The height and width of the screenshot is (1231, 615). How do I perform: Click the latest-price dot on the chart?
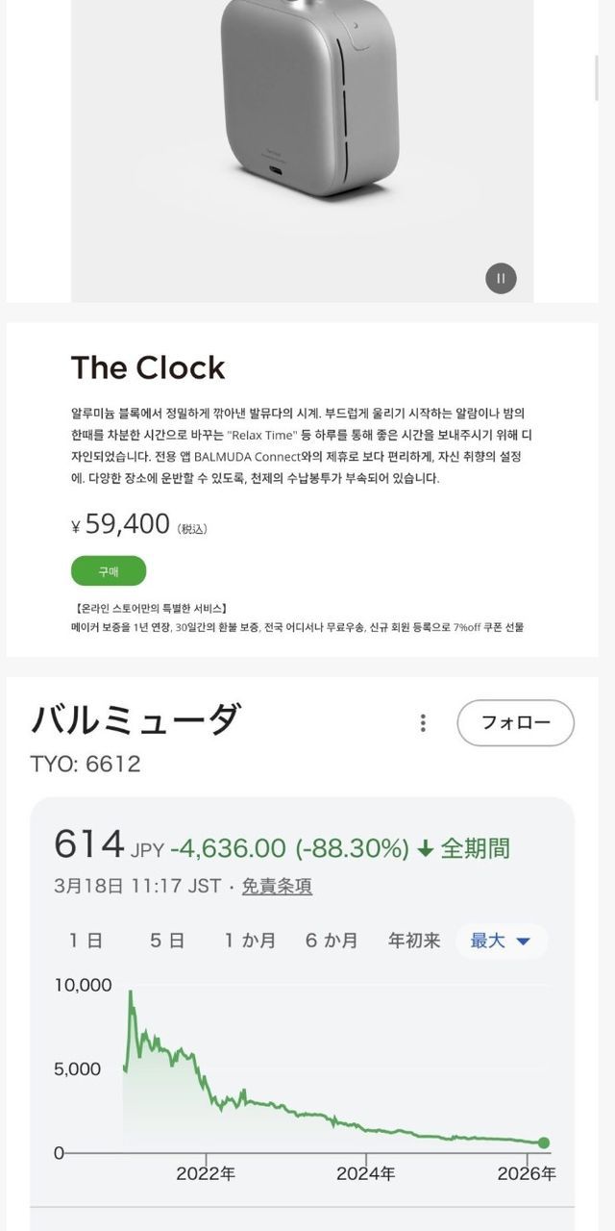point(544,1143)
